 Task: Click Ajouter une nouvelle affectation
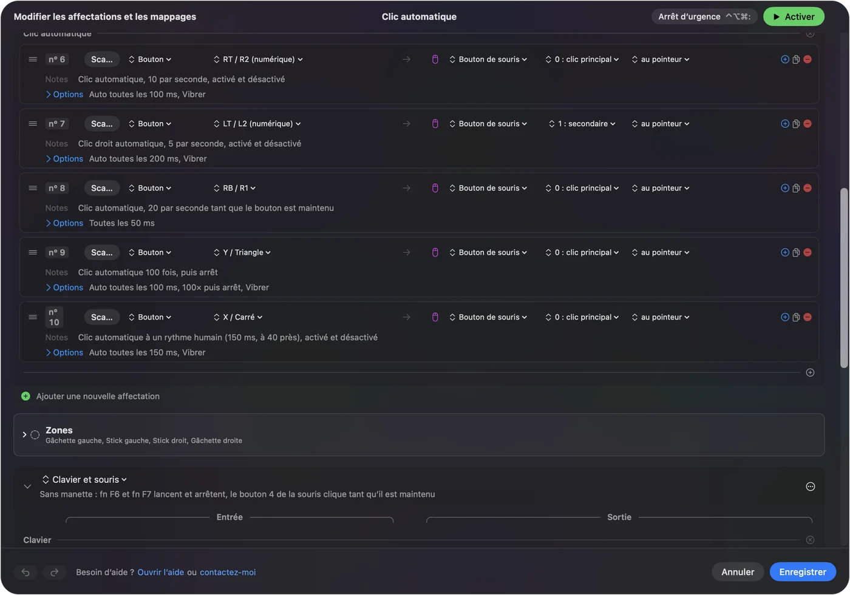(x=90, y=397)
